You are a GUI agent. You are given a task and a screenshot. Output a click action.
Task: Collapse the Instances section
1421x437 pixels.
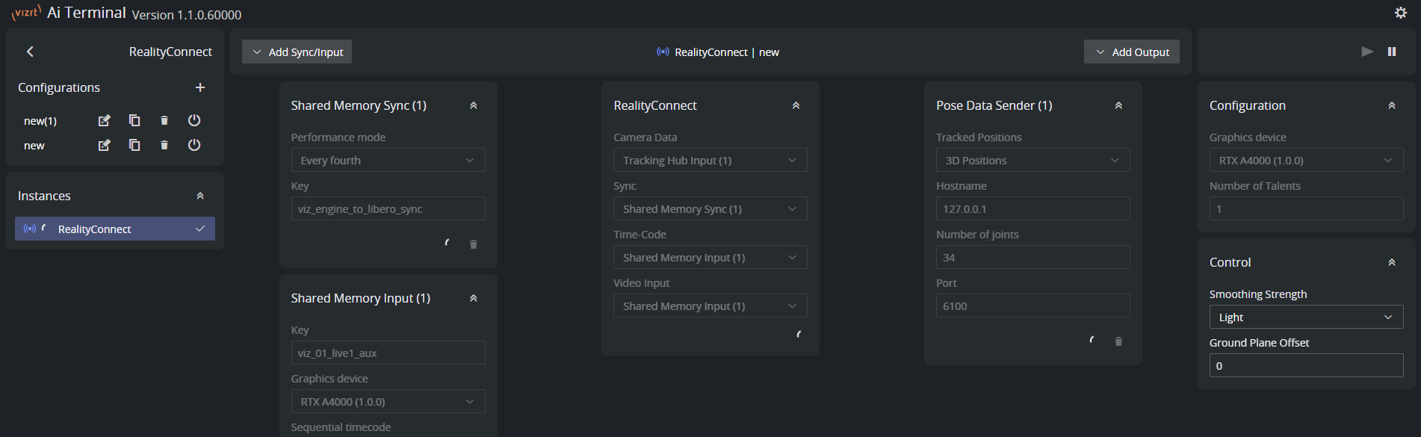(x=200, y=196)
